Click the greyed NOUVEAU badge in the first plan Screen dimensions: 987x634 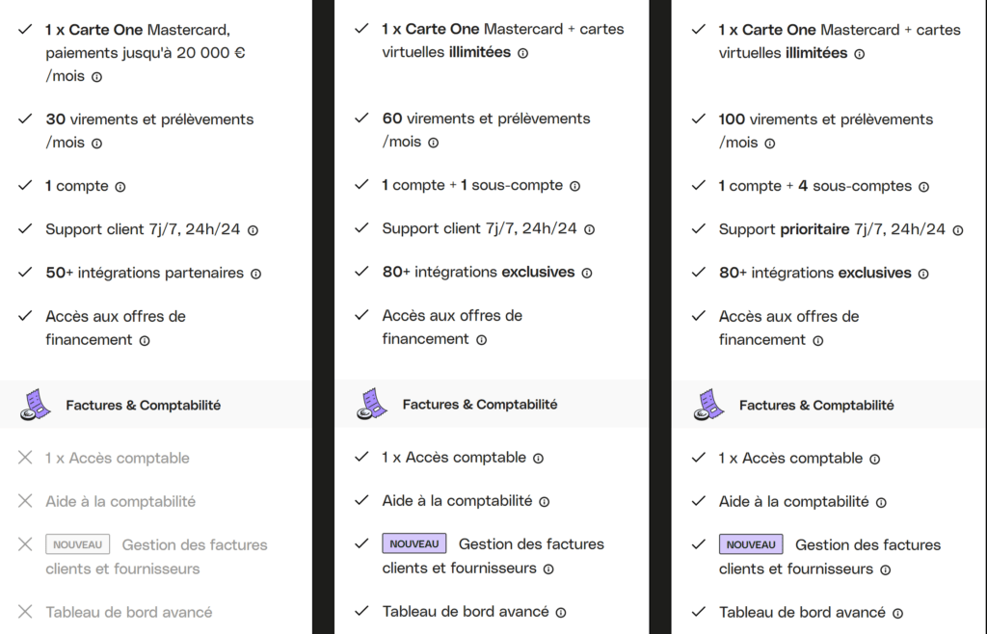(77, 544)
